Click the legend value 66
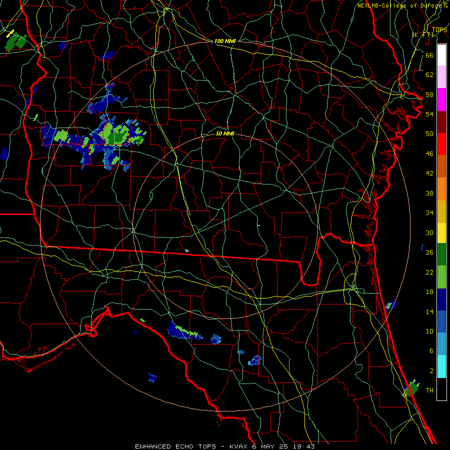 coord(429,55)
